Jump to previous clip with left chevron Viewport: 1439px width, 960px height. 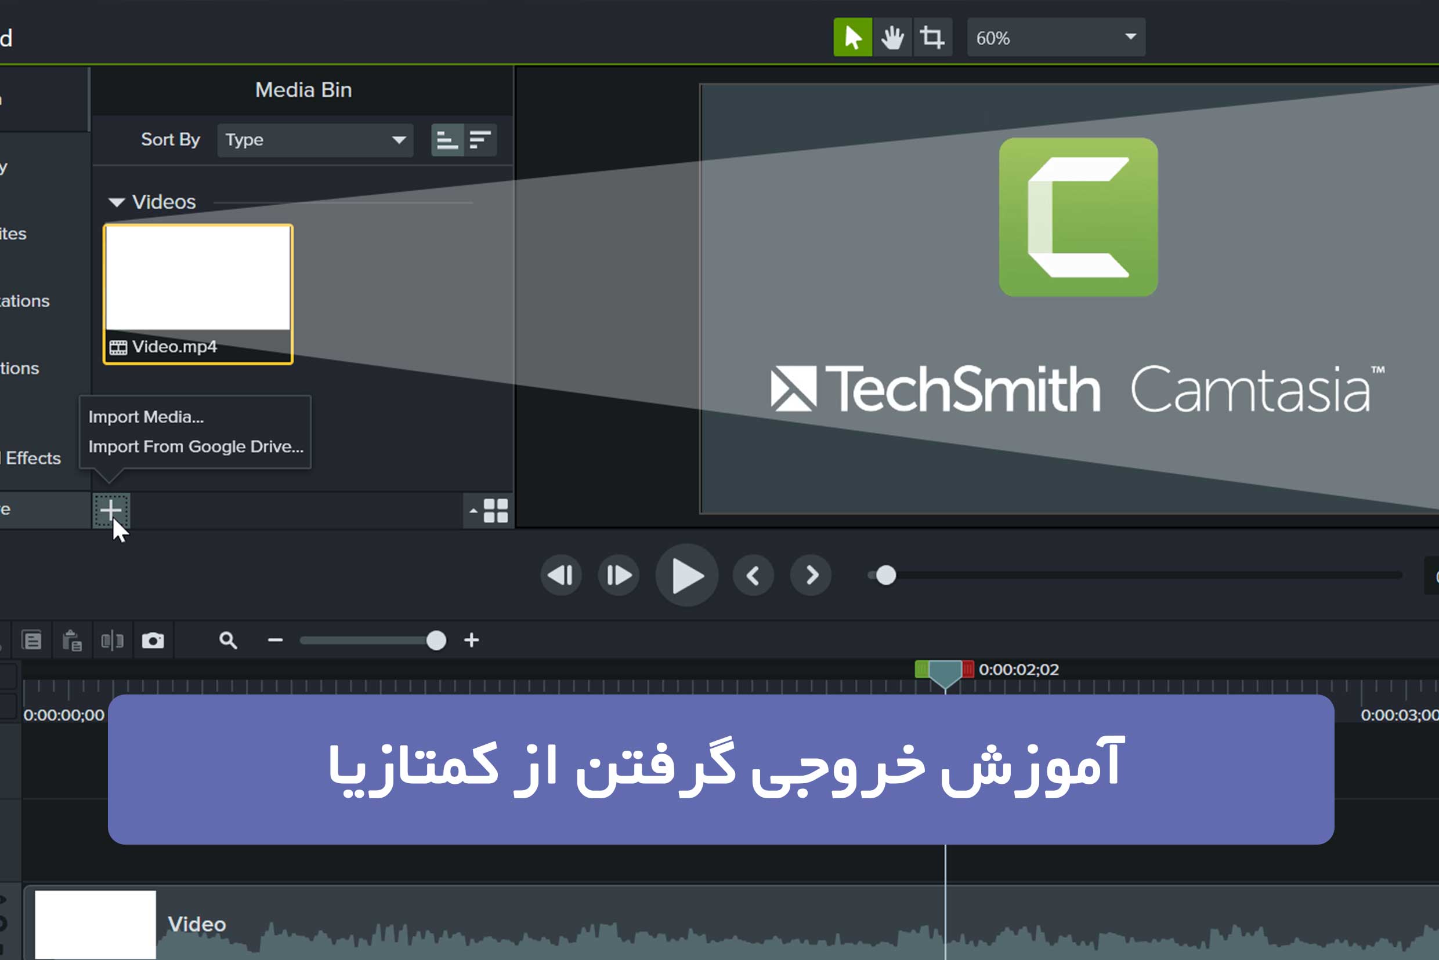(x=753, y=575)
